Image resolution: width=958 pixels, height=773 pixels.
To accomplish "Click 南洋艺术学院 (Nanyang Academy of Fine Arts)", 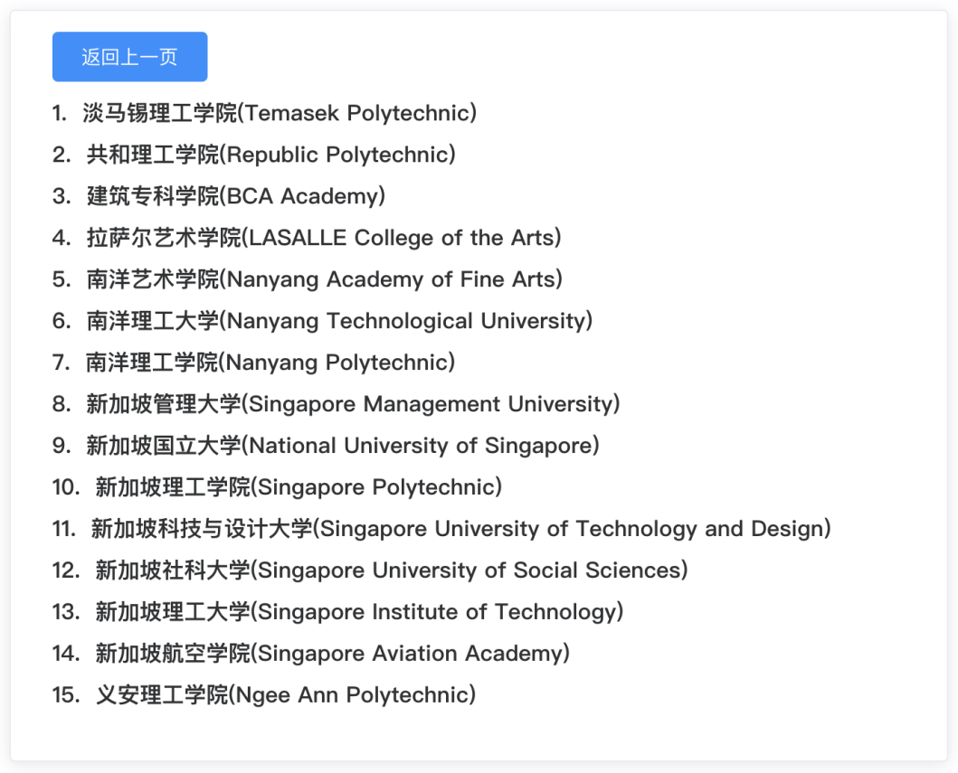I will pyautogui.click(x=303, y=278).
